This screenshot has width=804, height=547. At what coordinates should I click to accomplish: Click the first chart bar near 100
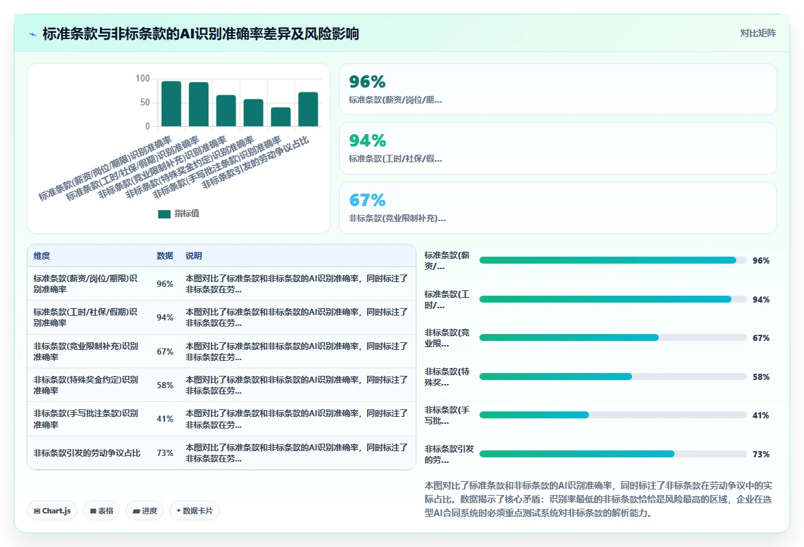pyautogui.click(x=171, y=103)
